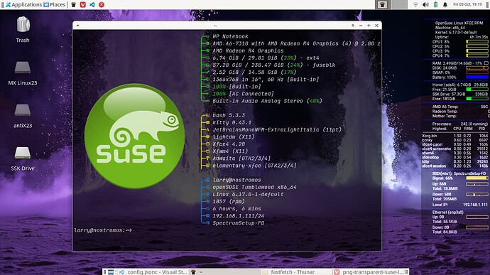490x275 pixels.
Task: Click the clock showing Fri 03 Oct, 19:19
Action: click(x=467, y=5)
